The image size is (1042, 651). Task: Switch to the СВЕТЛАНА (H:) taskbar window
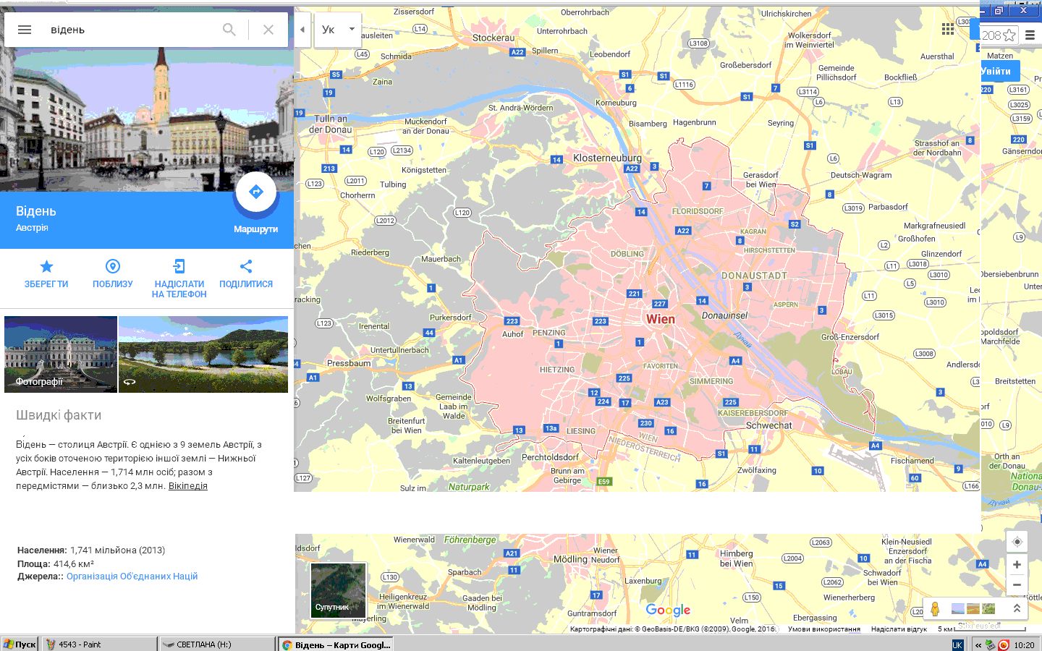tap(217, 644)
